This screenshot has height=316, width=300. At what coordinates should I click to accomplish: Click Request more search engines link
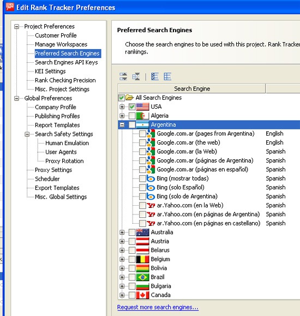tap(158, 307)
